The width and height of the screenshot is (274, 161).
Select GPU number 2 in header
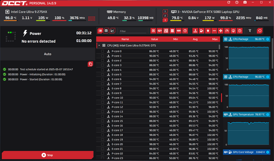click(165, 16)
